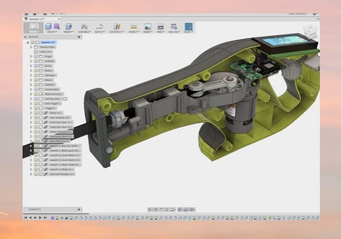
Task: Show the Left Housing component via bulb
Action: pyautogui.click(x=36, y=99)
